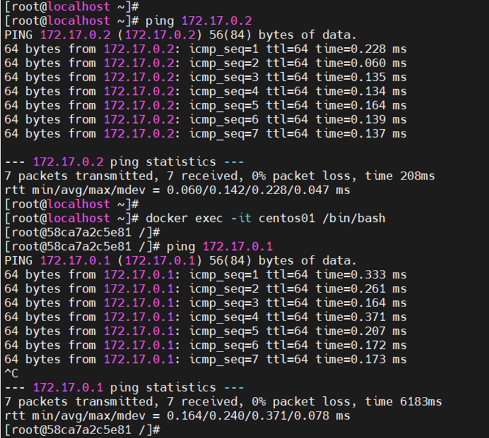Click the 'docker exec -it centos01 /bin/bash' command
The image size is (489, 438).
[195, 218]
